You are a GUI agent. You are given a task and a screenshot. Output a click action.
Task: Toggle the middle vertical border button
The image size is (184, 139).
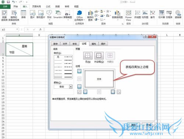[x=99, y=92]
